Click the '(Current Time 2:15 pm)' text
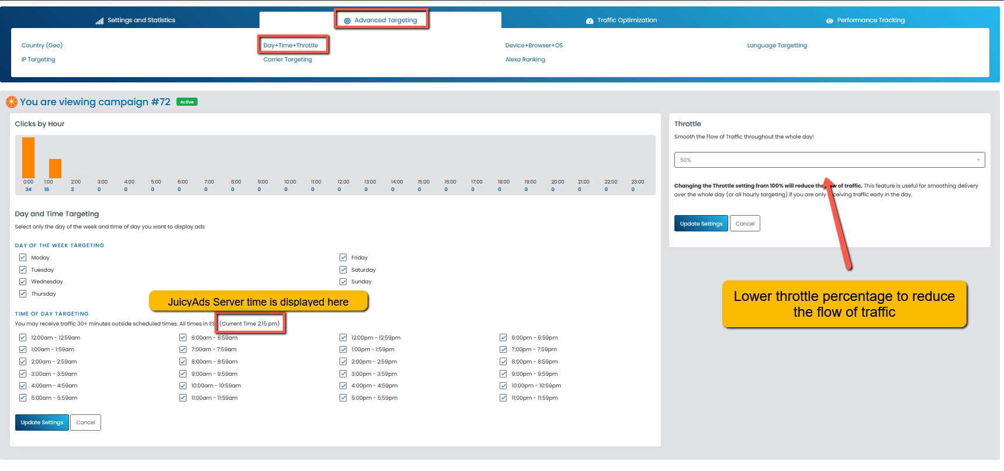The image size is (1004, 471). [x=250, y=324]
